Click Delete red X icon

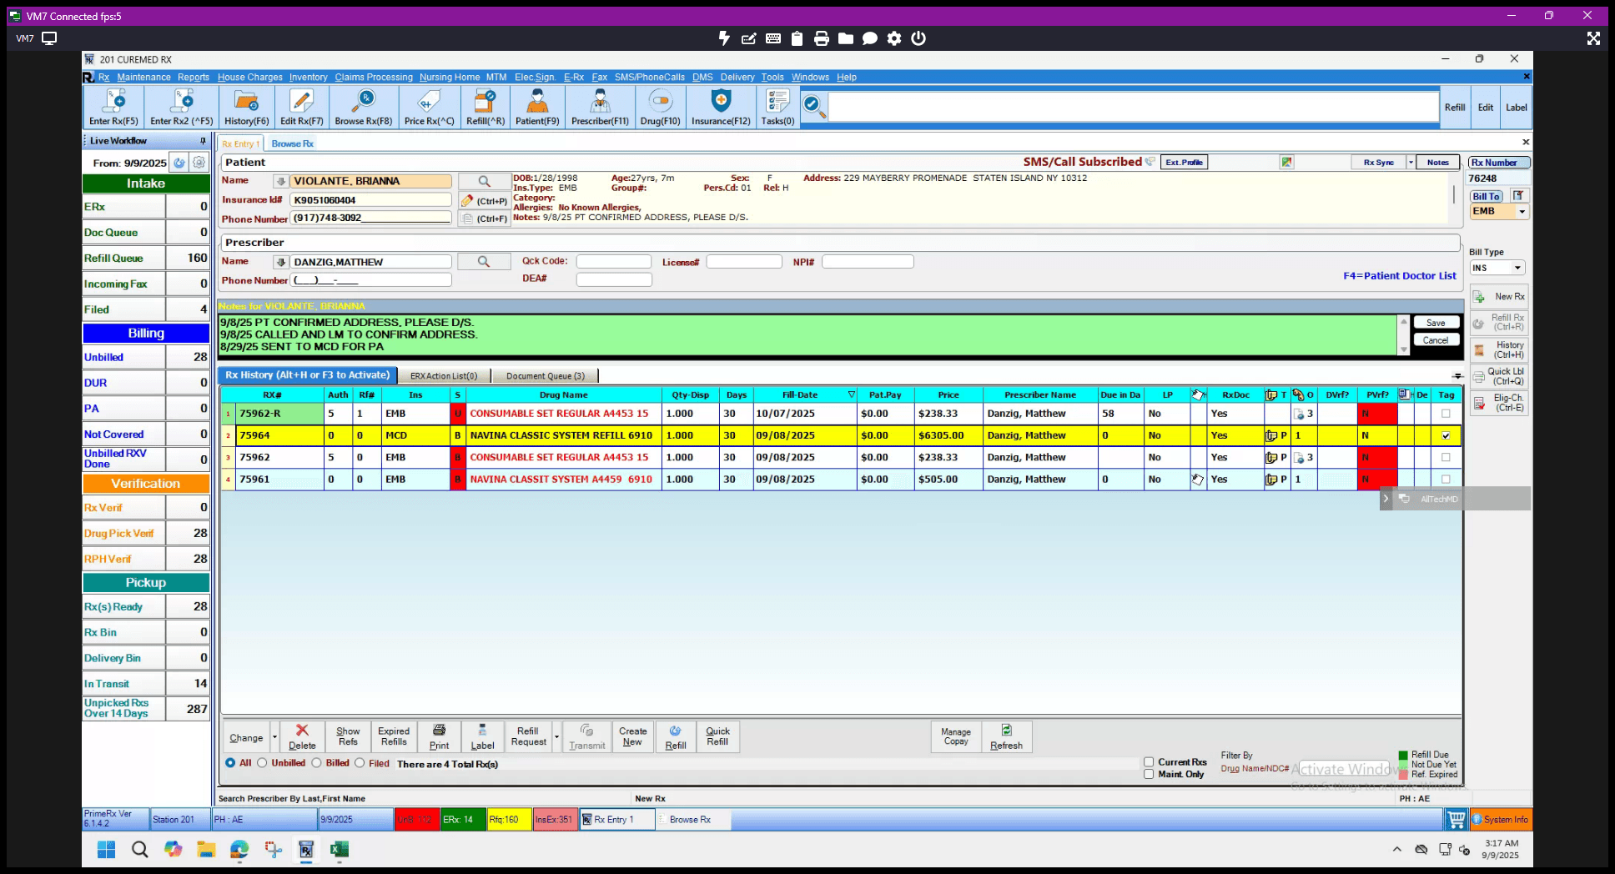[302, 737]
